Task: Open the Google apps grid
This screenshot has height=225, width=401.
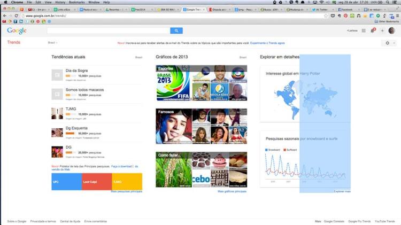Action: (x=364, y=30)
